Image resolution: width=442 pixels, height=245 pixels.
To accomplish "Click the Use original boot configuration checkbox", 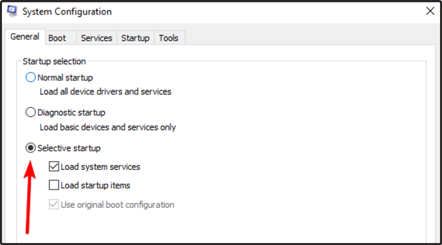I will pos(54,205).
